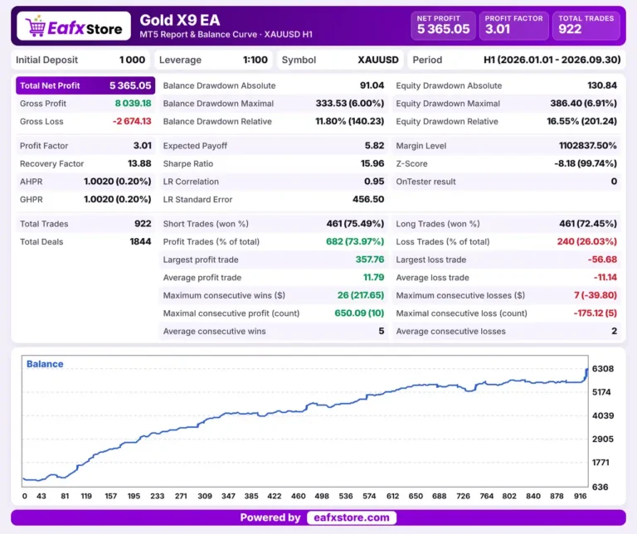Click the Average consecutive wins label
Image resolution: width=637 pixels, height=534 pixels.
[x=214, y=332]
